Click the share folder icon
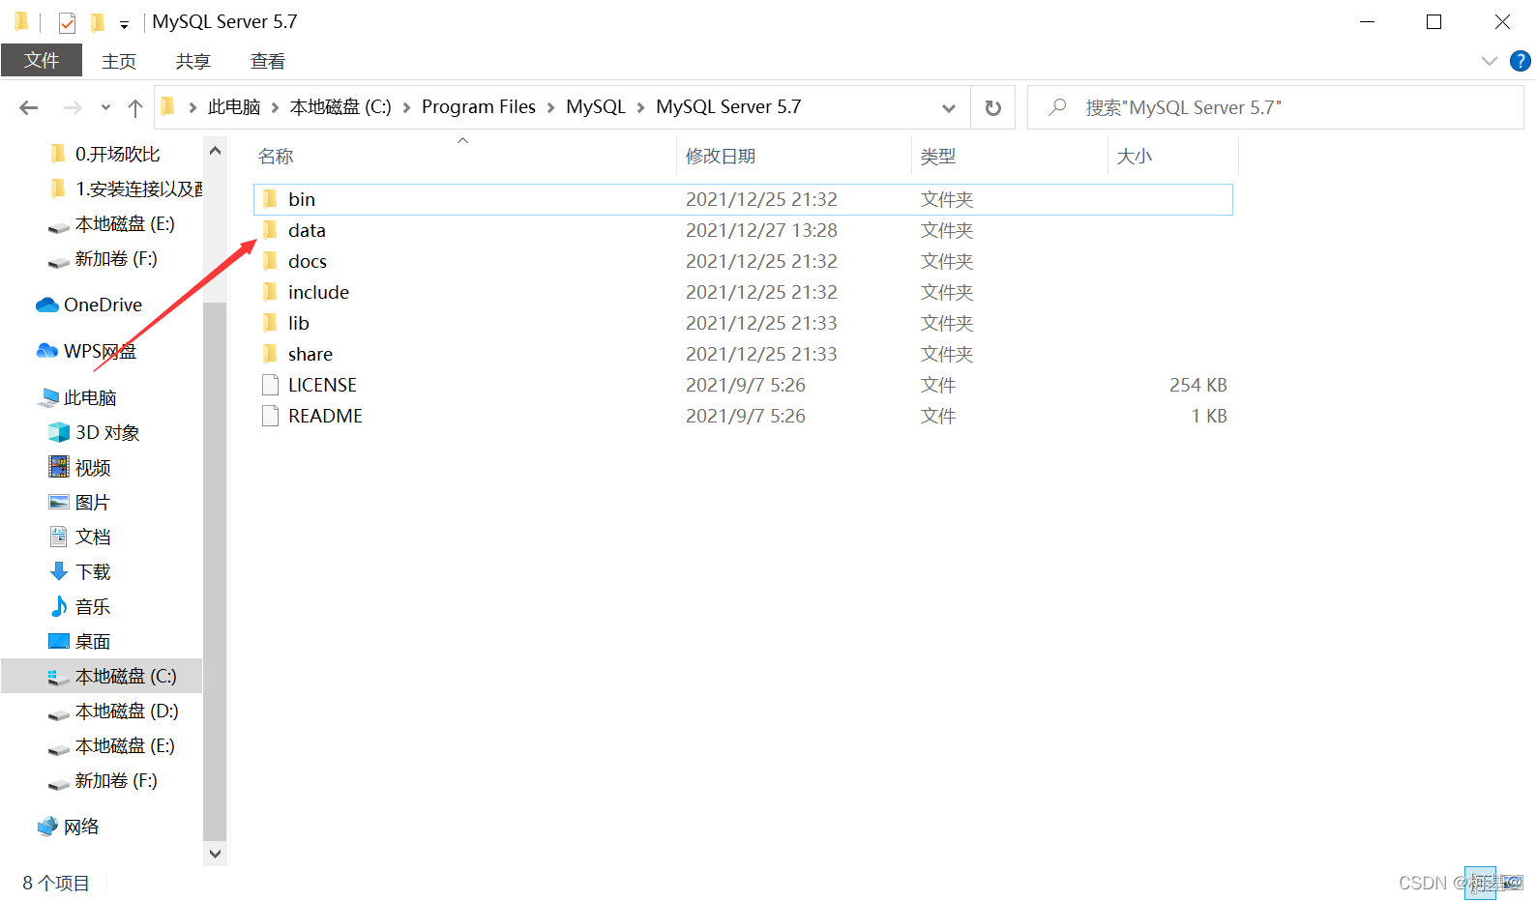1537x901 pixels. [x=270, y=354]
